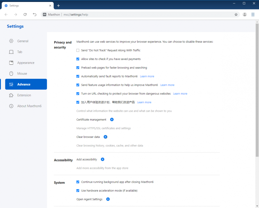Select the General settings icon
Screen dimensions: 259x208
click(11, 41)
